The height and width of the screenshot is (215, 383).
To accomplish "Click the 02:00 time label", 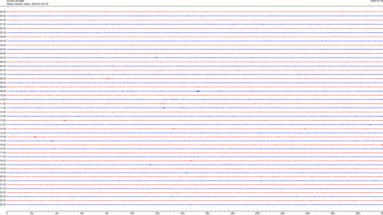I will (x=3, y=29).
